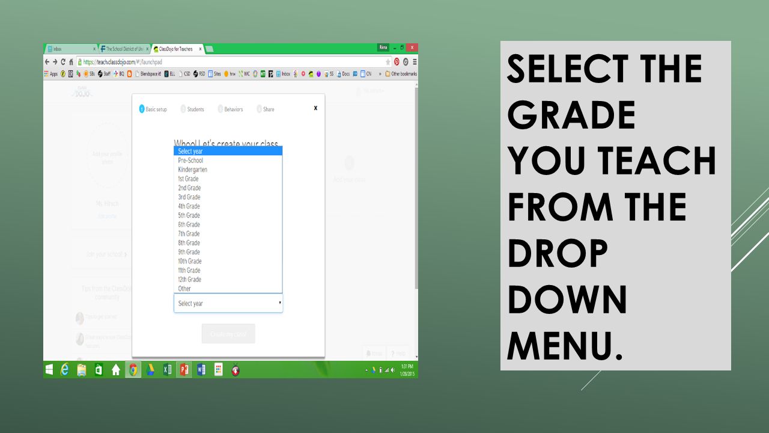Open the Docs bookmark
Image resolution: width=769 pixels, height=433 pixels.
click(x=344, y=74)
